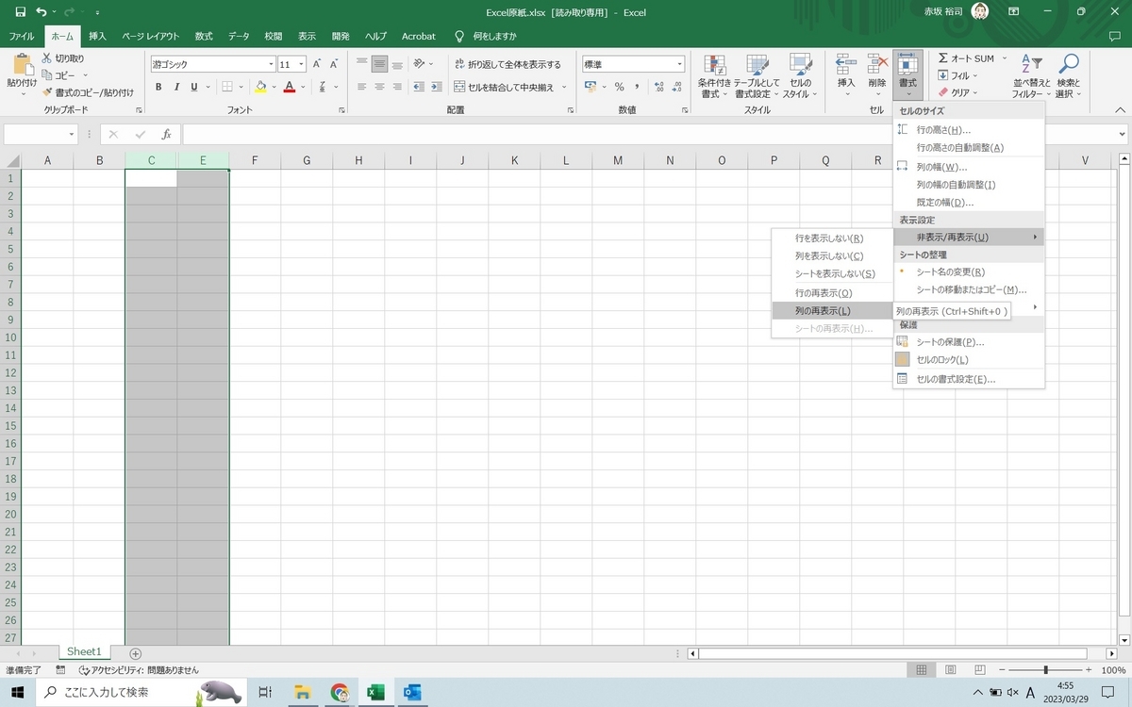
Task: Click the Insert cells icon
Action: [846, 65]
